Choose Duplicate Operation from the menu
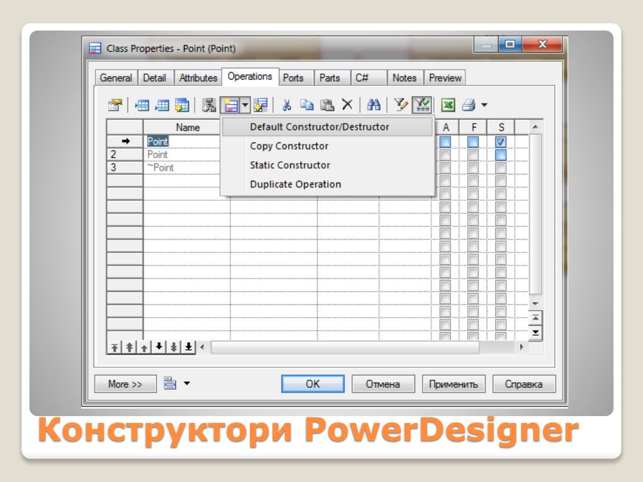The image size is (643, 482). 327,185
